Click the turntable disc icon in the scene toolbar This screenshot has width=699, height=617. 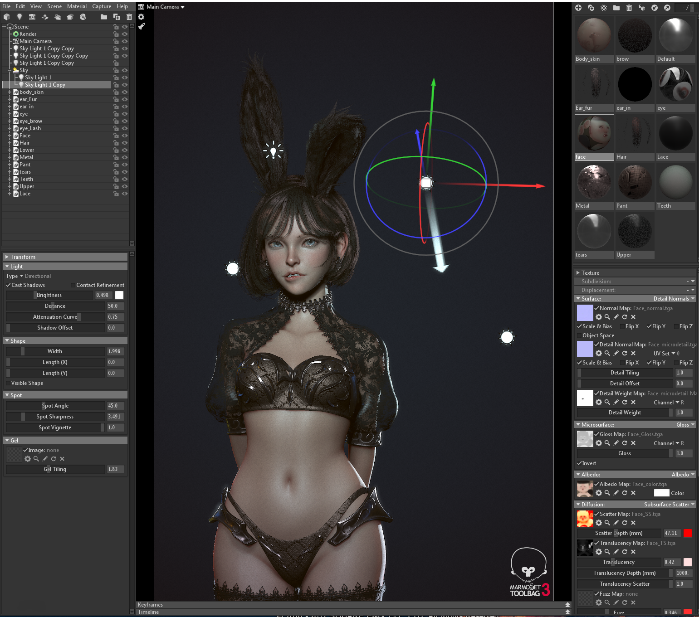[x=83, y=17]
